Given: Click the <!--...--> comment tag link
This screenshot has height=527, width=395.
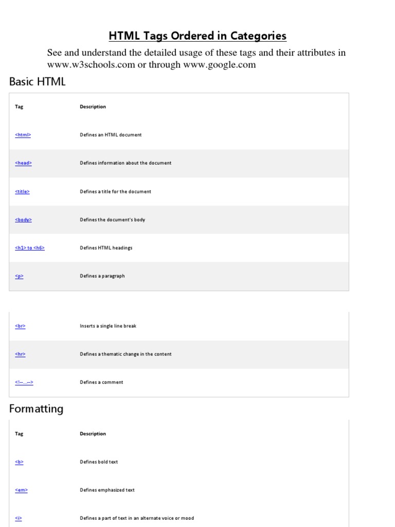Looking at the screenshot, I should (x=24, y=382).
